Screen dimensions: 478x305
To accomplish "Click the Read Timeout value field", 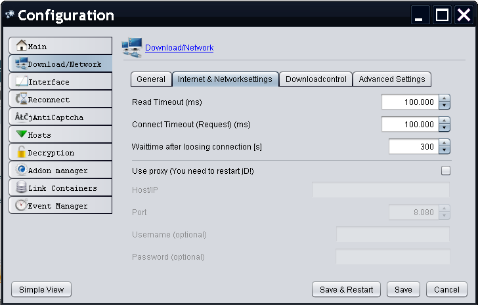I will click(410, 102).
